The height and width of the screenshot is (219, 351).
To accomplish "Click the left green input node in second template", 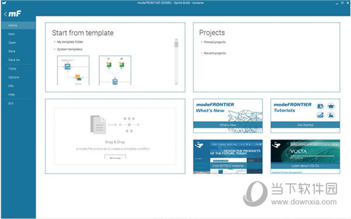I will [109, 65].
